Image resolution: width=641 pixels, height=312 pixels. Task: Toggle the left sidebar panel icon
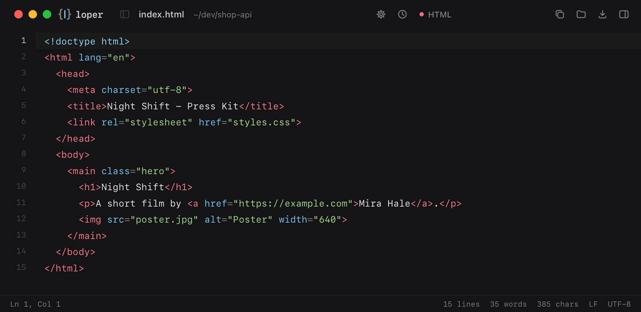(x=125, y=14)
